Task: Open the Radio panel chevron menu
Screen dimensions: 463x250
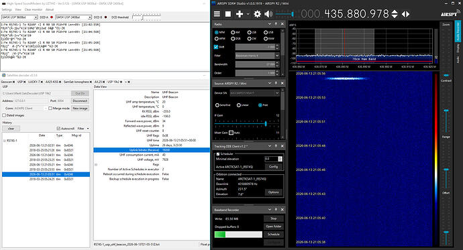Action: coord(270,24)
